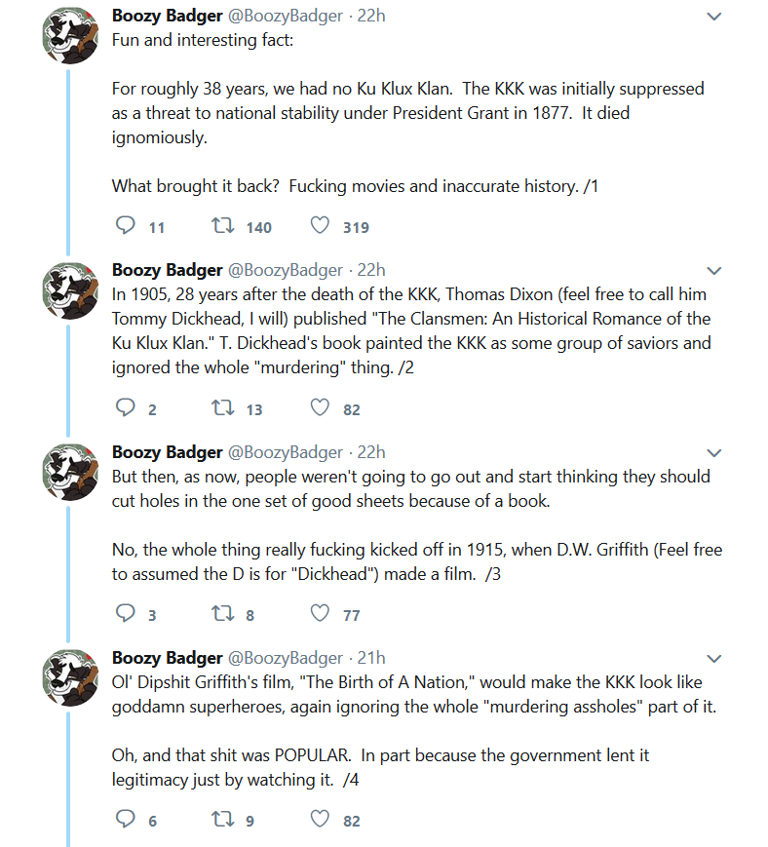
Task: Expand options chevron on the second tweet
Action: click(714, 271)
